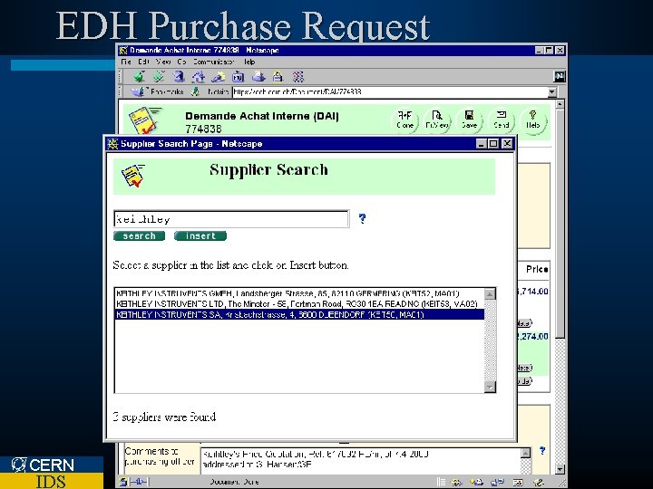The image size is (653, 489).
Task: Open Newsgroups from status bar component icons
Action: 497,483
